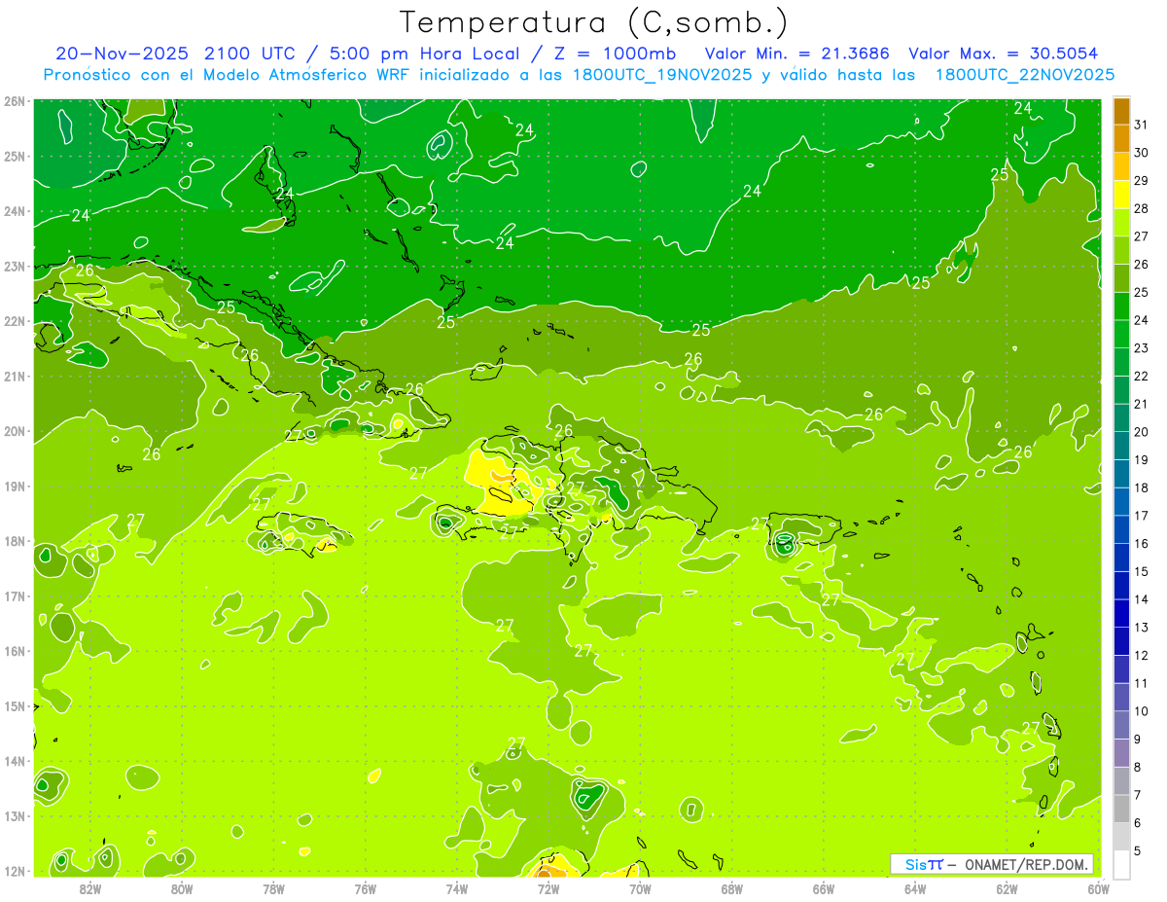1167x902 pixels.
Task: Click the legend value 5 beside the color scale
Action: pyautogui.click(x=1138, y=850)
